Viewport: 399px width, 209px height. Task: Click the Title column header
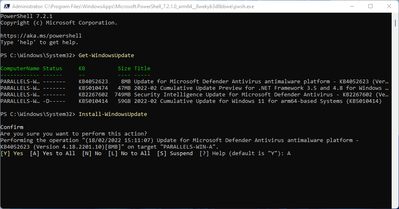pyautogui.click(x=142, y=68)
